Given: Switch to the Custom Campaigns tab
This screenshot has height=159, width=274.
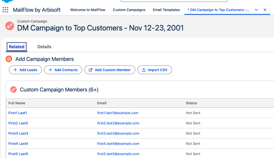Looking at the screenshot, I should (x=129, y=10).
